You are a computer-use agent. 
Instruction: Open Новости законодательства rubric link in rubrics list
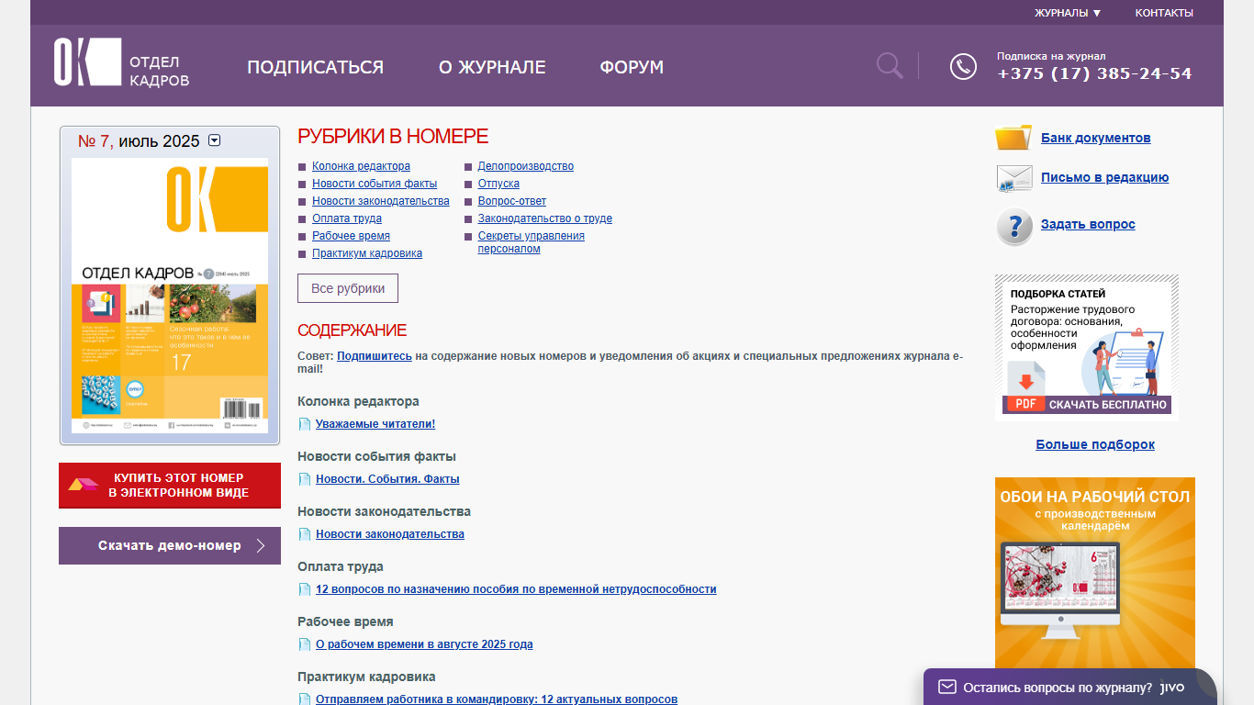click(381, 201)
